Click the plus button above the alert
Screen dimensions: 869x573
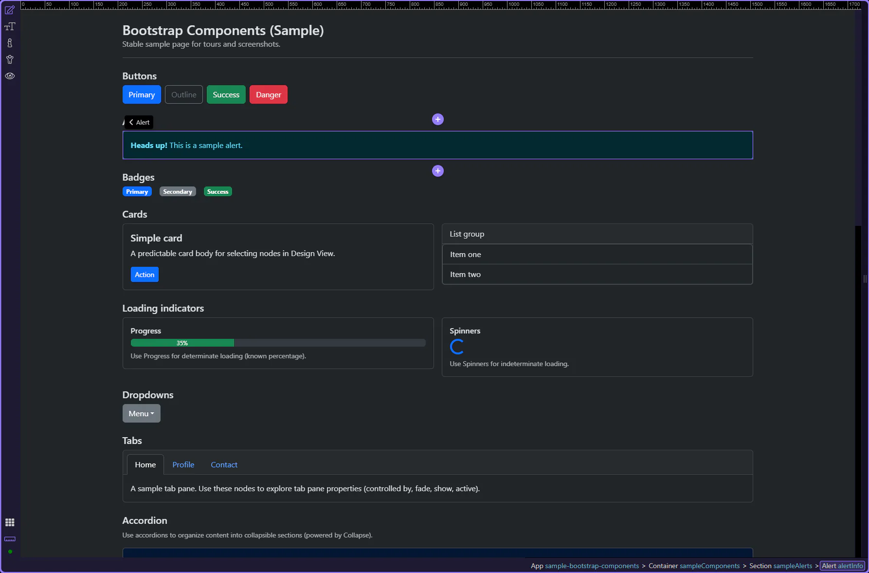(x=437, y=119)
